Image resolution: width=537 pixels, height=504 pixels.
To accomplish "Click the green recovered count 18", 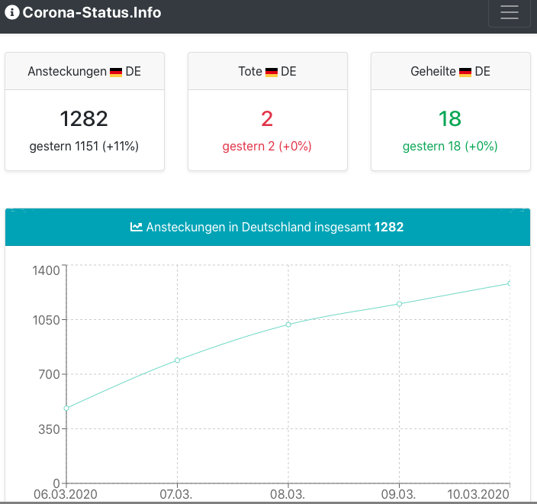I will point(450,118).
